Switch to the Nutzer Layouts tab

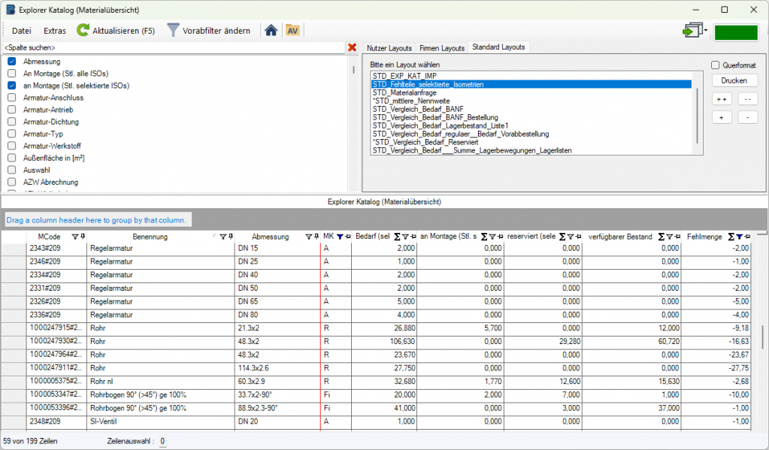pyautogui.click(x=389, y=47)
